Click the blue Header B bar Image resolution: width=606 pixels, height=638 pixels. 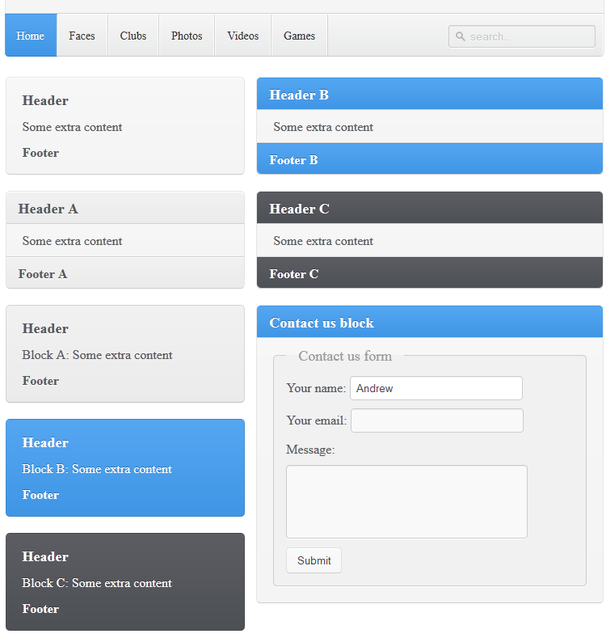tap(429, 95)
